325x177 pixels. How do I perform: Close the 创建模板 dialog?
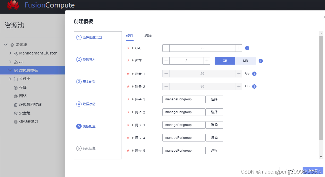point(324,17)
